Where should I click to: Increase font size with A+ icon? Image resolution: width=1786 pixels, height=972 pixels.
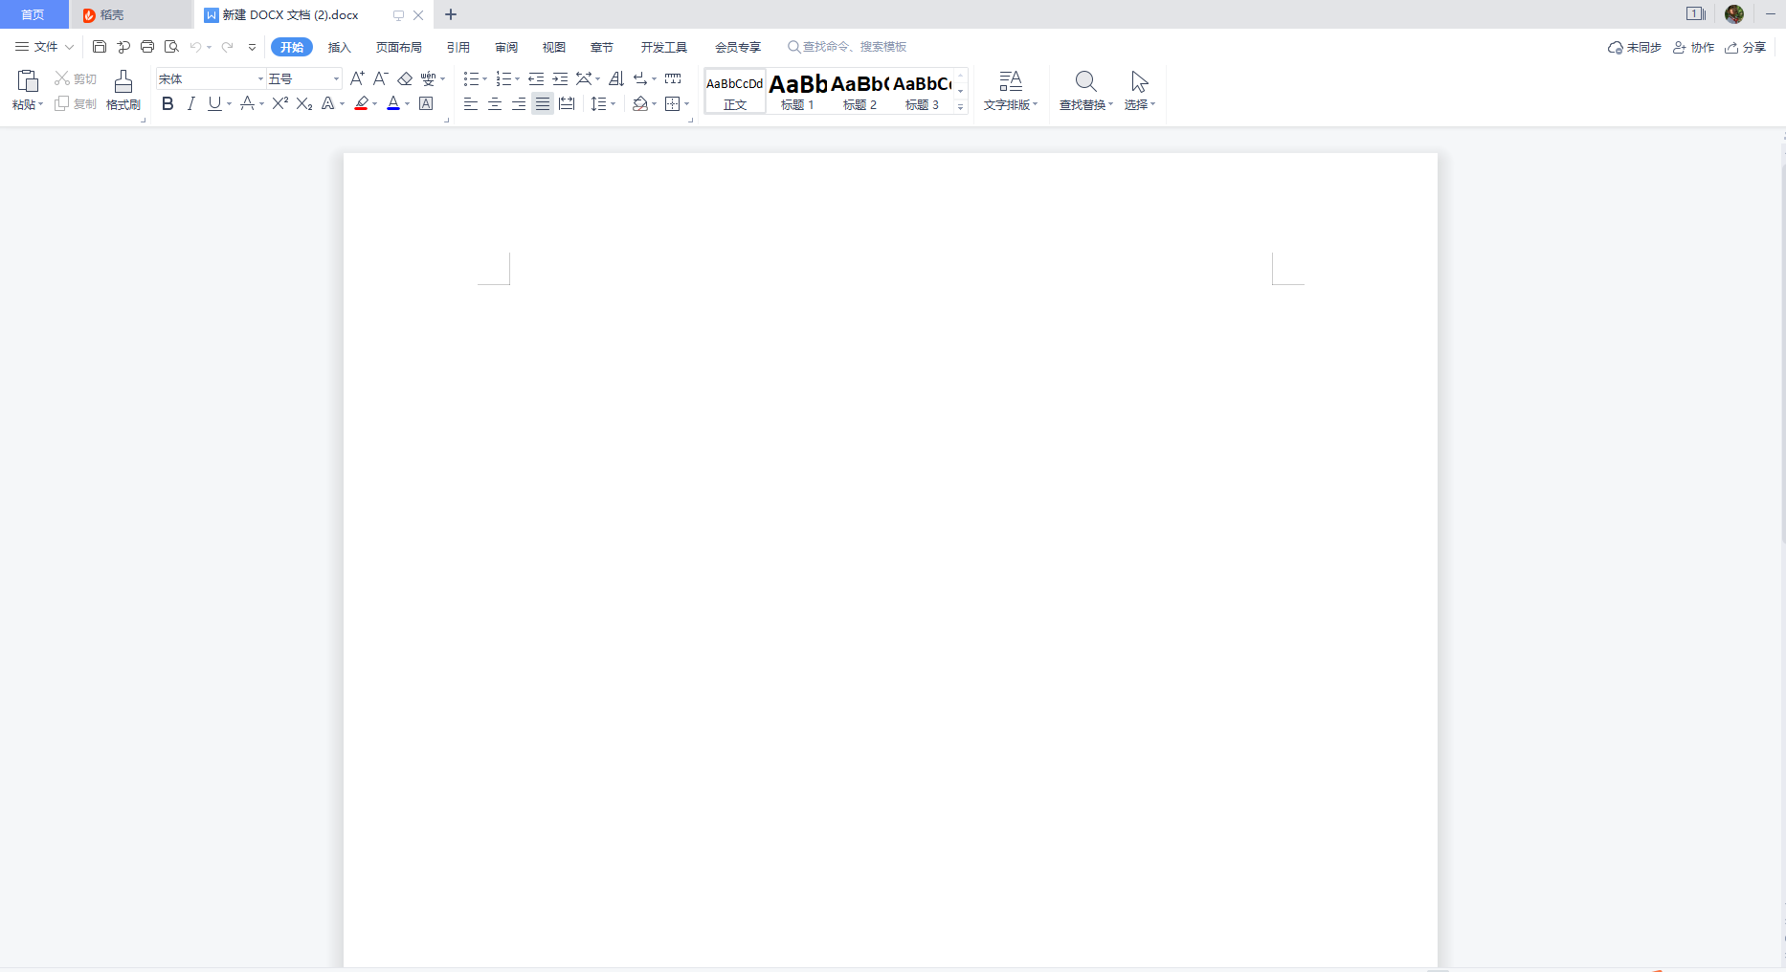(x=357, y=78)
